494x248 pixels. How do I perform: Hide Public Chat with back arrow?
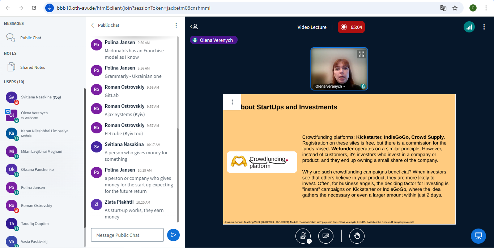pyautogui.click(x=93, y=25)
